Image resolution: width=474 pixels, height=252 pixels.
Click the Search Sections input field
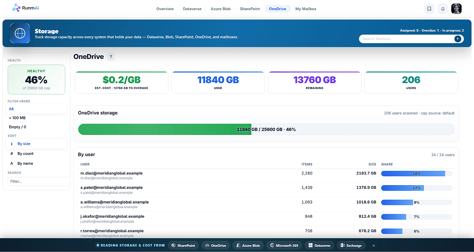(x=406, y=39)
